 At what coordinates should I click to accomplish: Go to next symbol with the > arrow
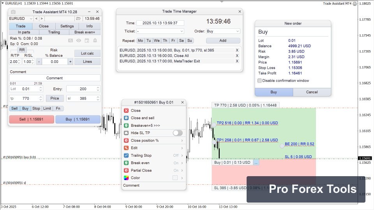[x=42, y=19]
